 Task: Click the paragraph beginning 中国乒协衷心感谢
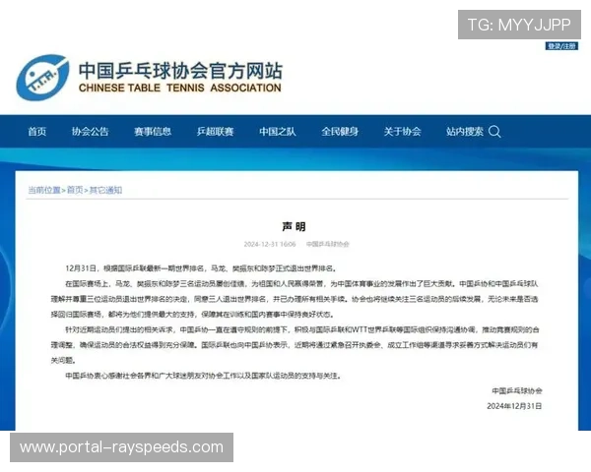point(204,376)
